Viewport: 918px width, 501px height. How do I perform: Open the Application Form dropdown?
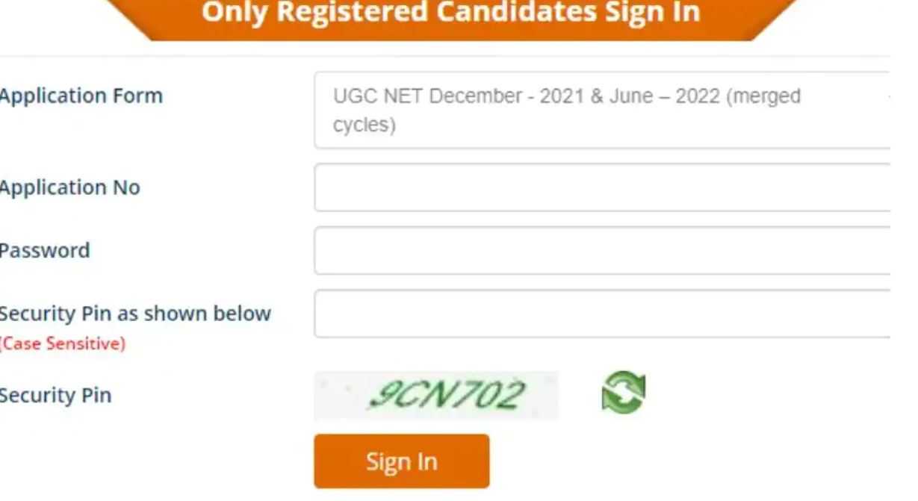(602, 111)
